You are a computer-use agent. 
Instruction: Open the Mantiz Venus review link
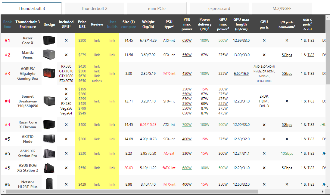[x=97, y=55]
